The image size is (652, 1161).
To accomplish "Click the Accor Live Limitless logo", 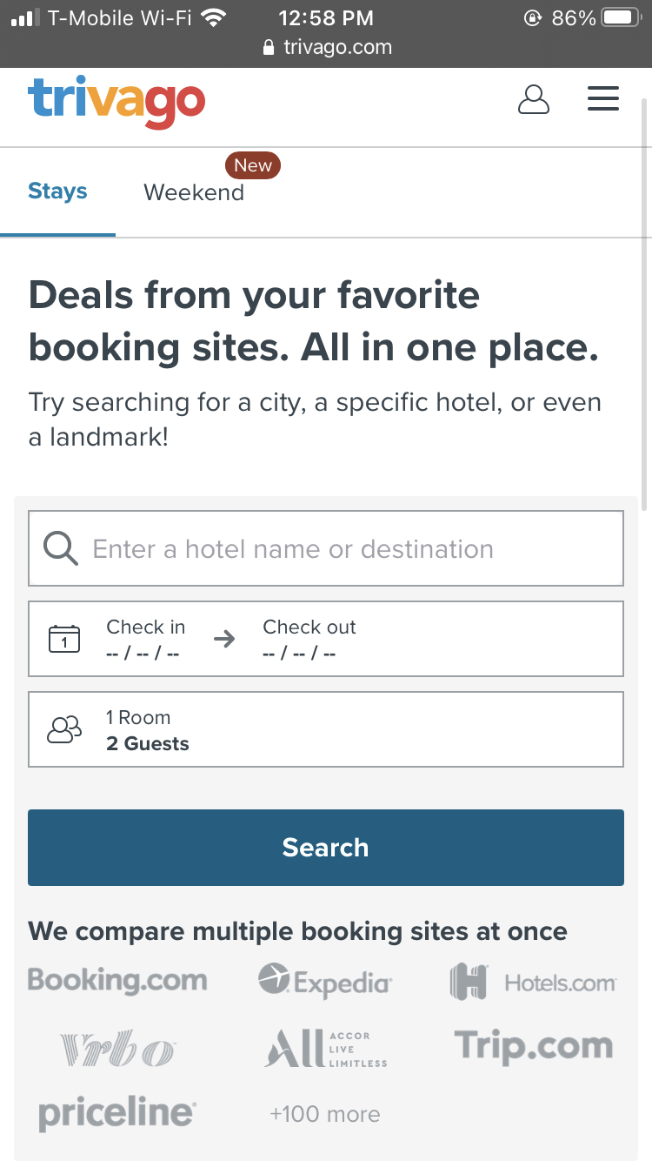I will point(325,1048).
